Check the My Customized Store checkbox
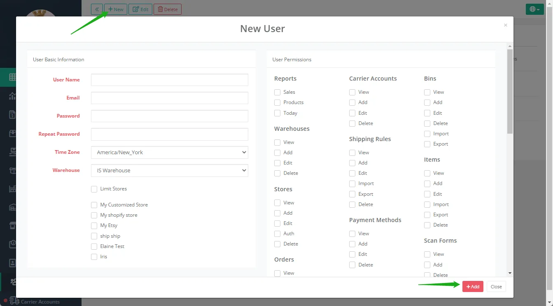The image size is (553, 306). (x=94, y=205)
